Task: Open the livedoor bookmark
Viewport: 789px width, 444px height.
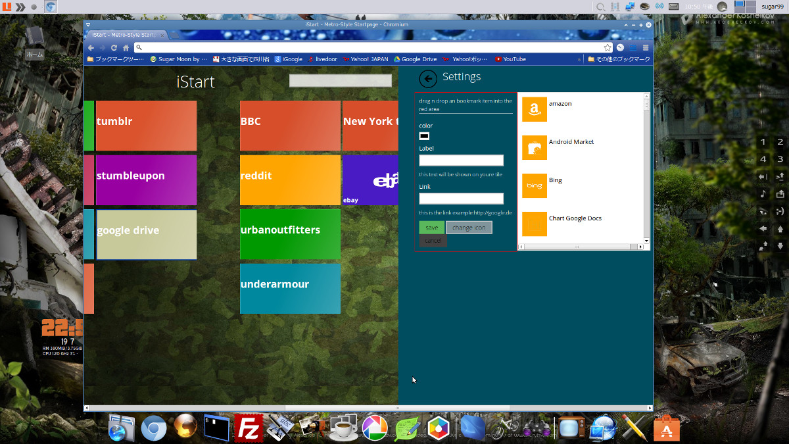Action: (x=322, y=59)
